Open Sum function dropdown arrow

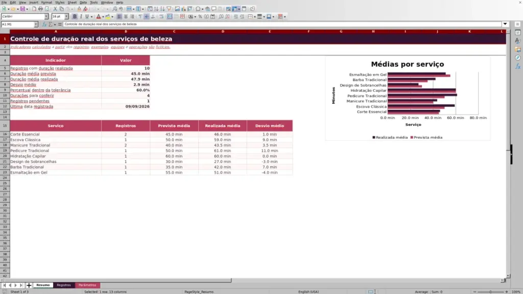55,24
